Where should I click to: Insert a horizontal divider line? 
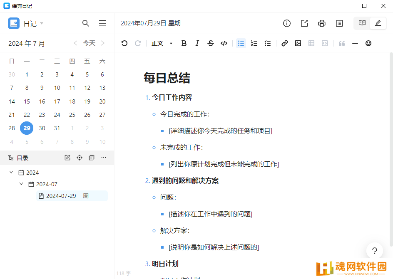point(355,43)
